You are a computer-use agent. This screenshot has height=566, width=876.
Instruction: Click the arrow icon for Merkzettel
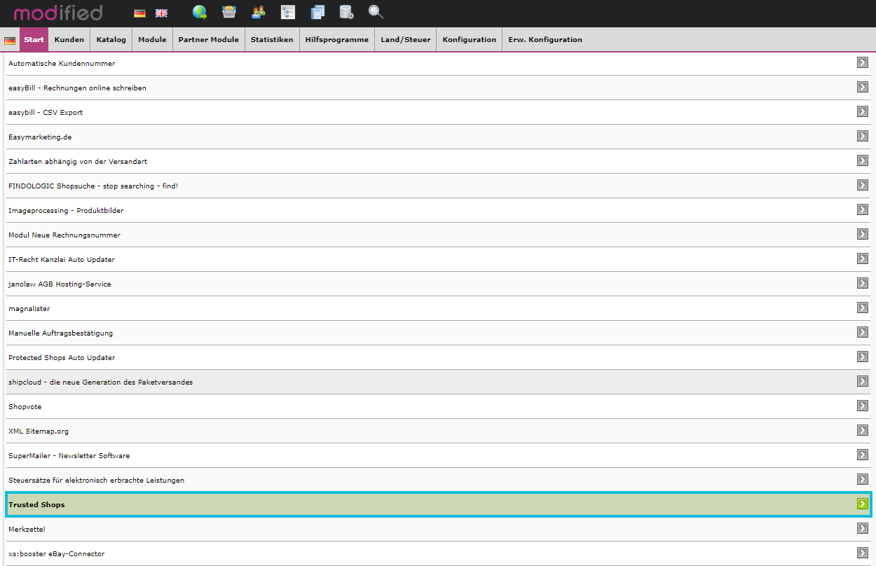click(863, 528)
